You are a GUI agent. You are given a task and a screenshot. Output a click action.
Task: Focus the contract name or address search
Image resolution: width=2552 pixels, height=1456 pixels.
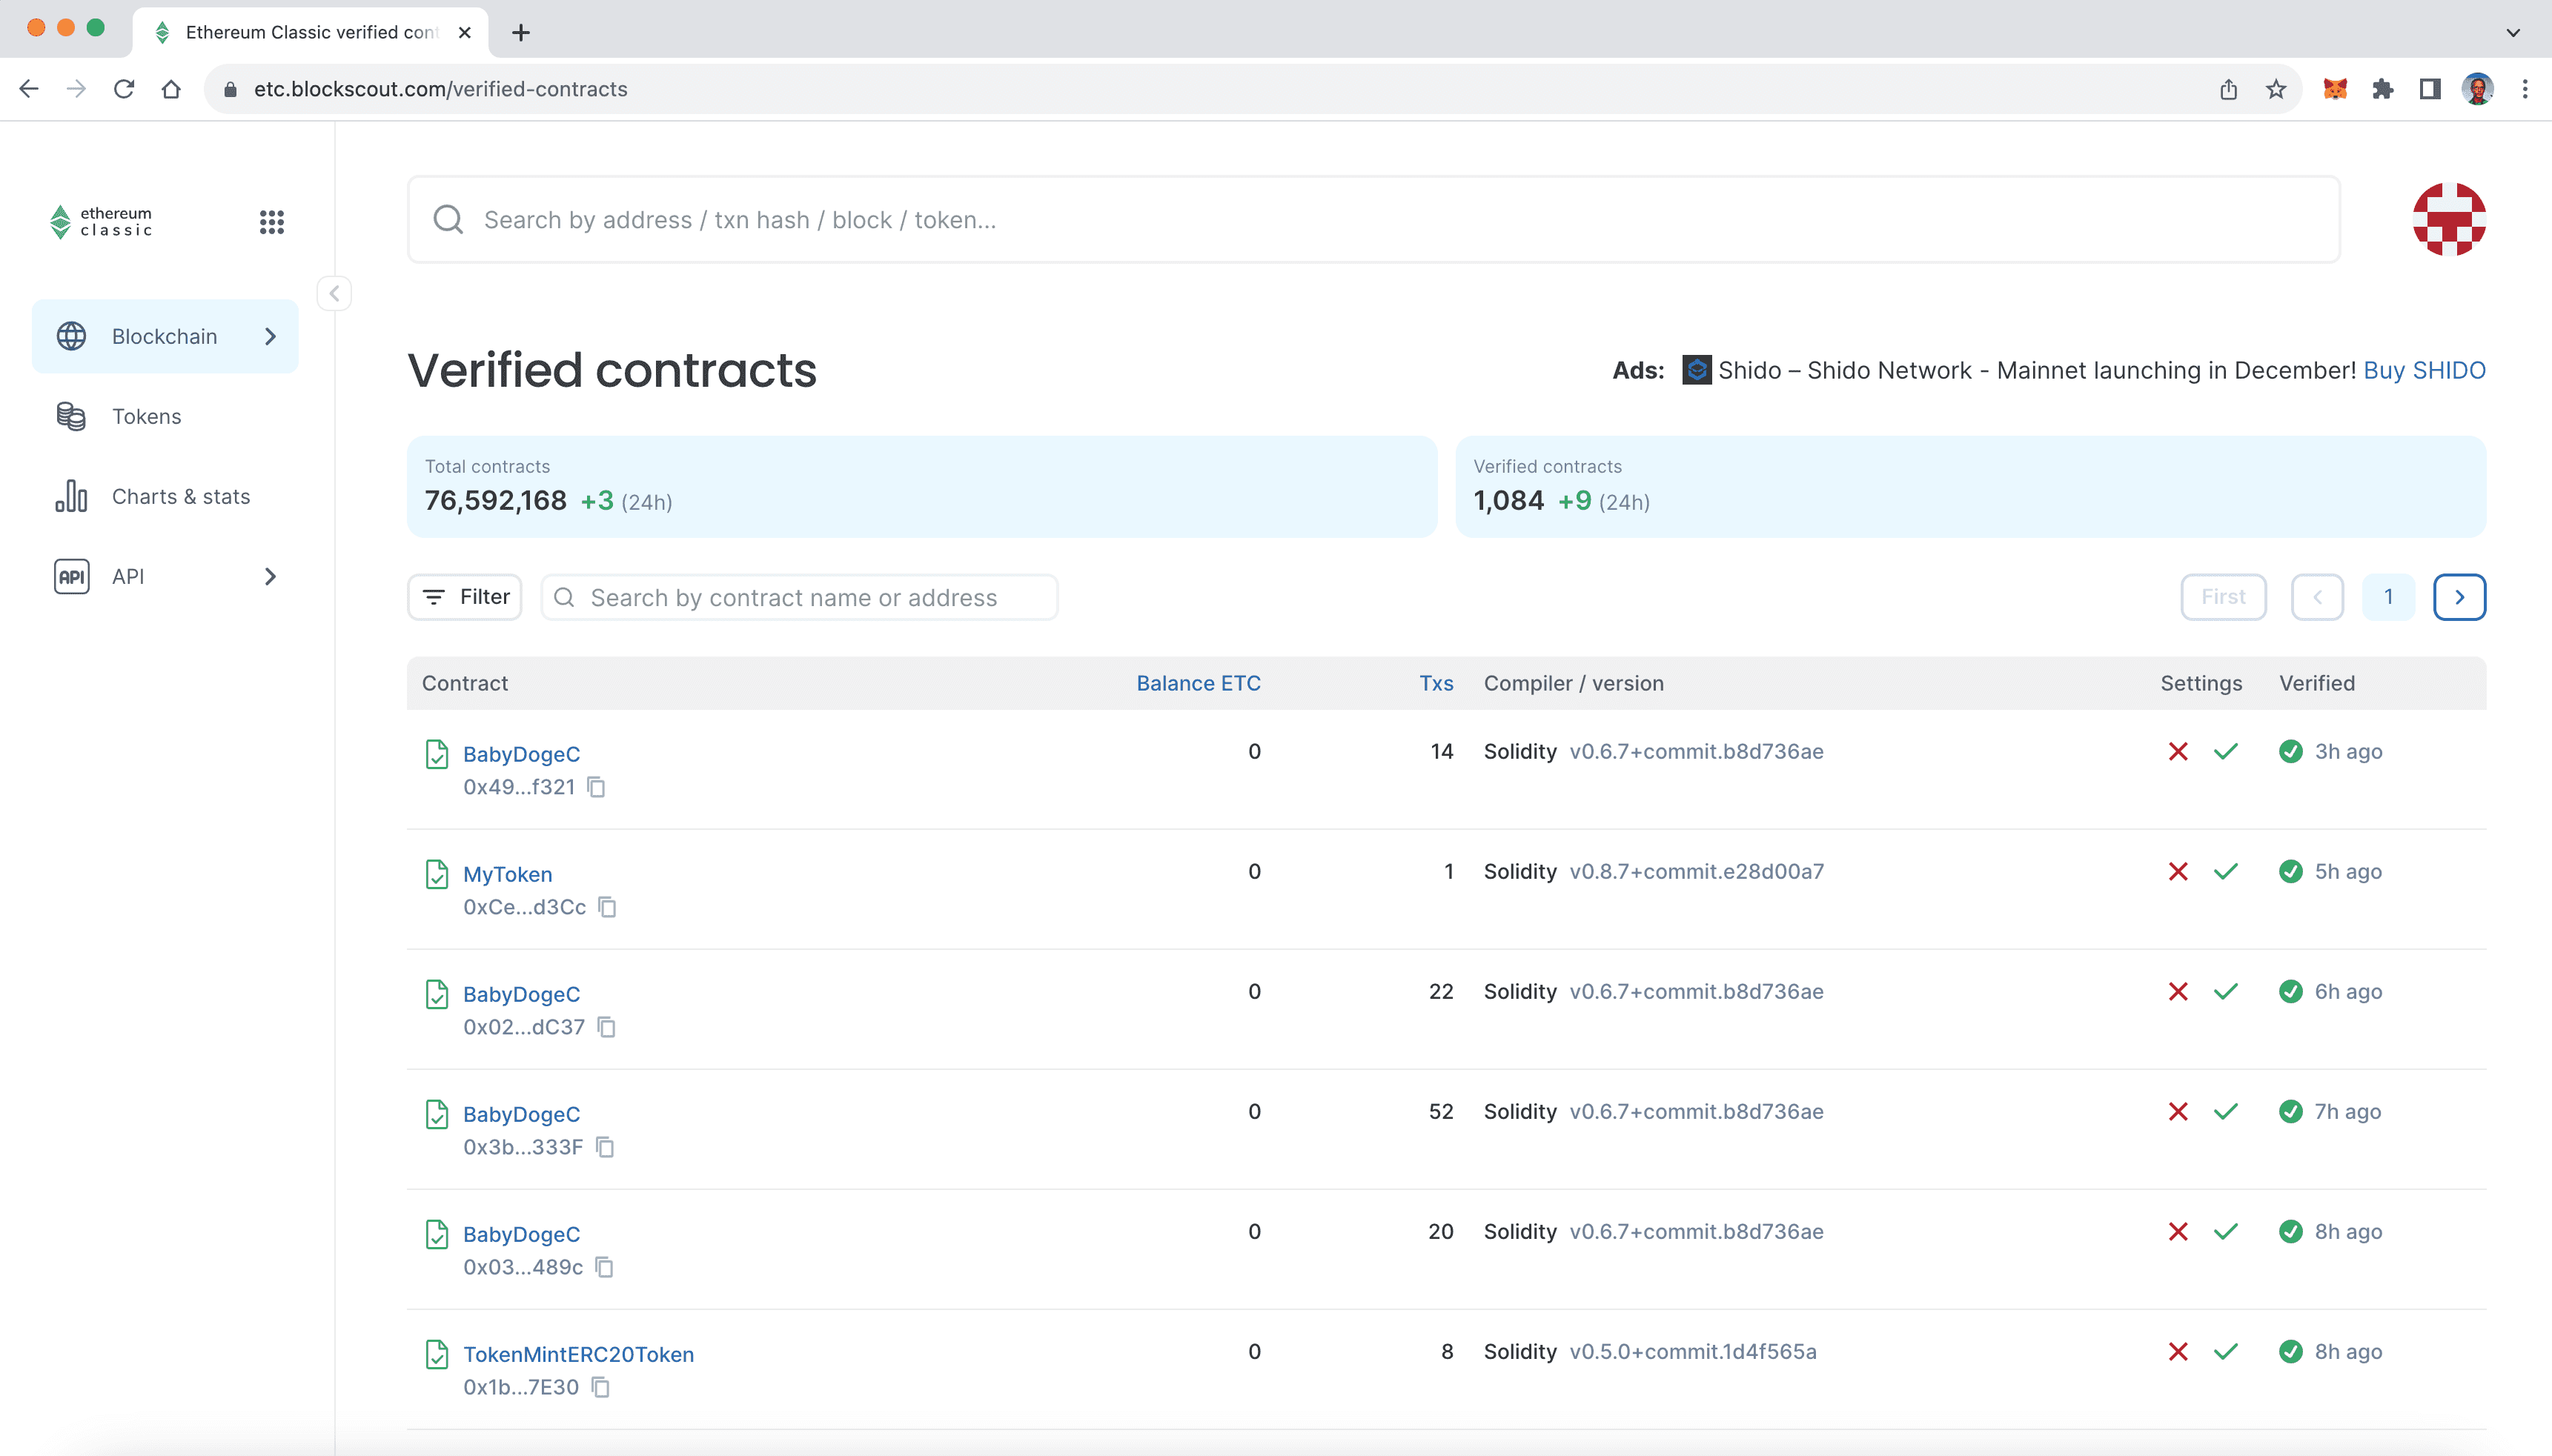(800, 597)
